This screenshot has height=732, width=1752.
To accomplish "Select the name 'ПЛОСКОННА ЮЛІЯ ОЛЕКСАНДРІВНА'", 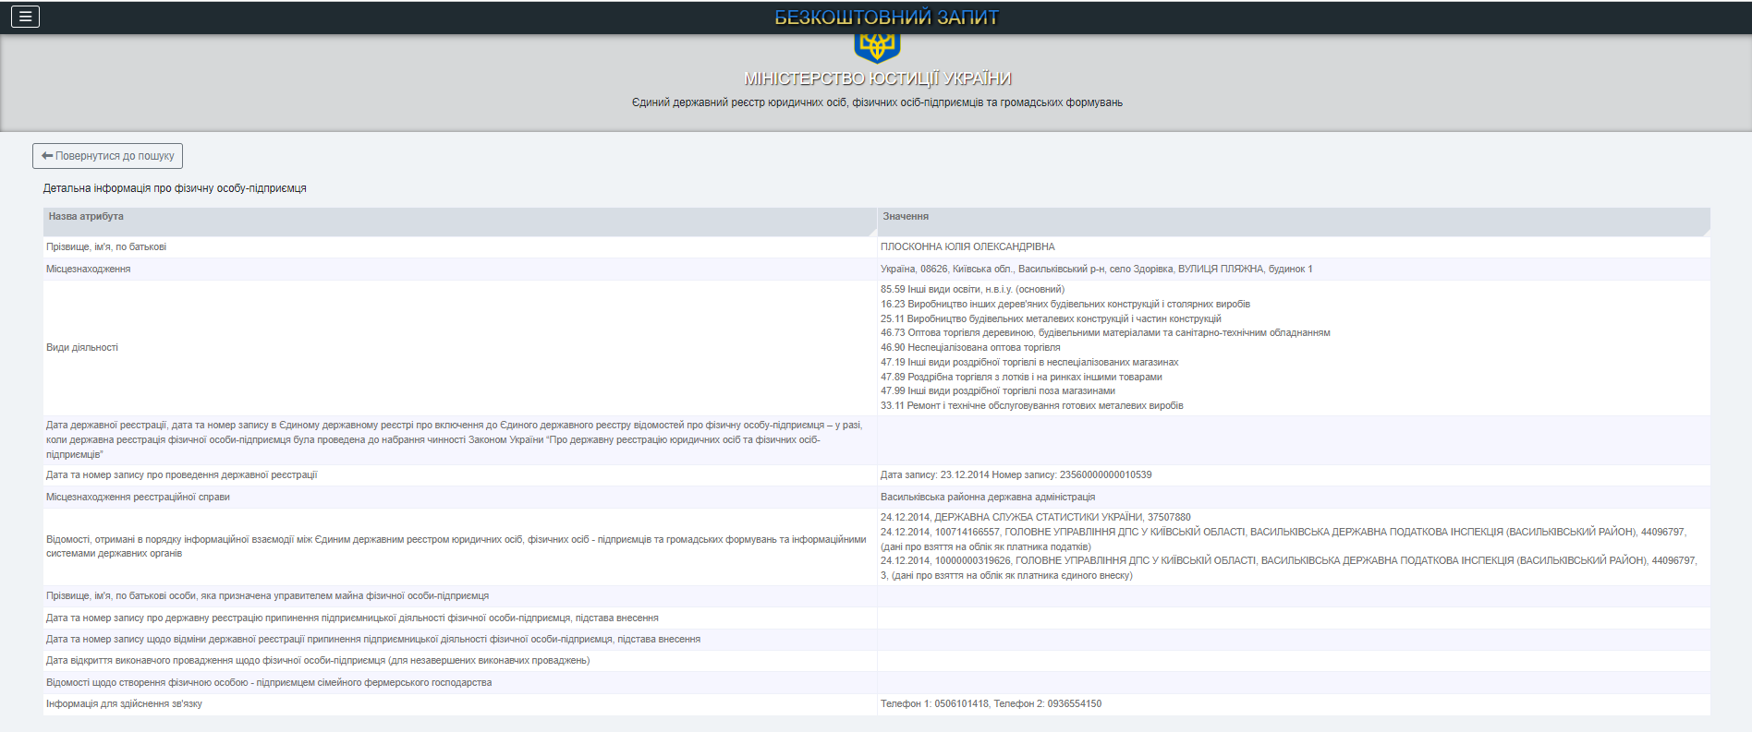I will [967, 247].
